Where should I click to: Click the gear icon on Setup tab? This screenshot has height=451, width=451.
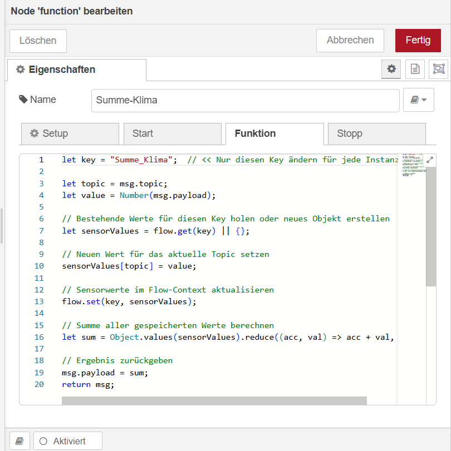35,133
